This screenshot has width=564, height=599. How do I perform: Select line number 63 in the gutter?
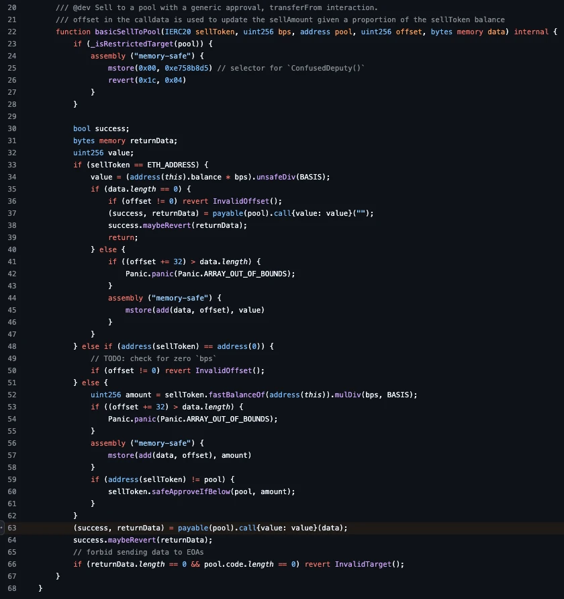click(12, 528)
